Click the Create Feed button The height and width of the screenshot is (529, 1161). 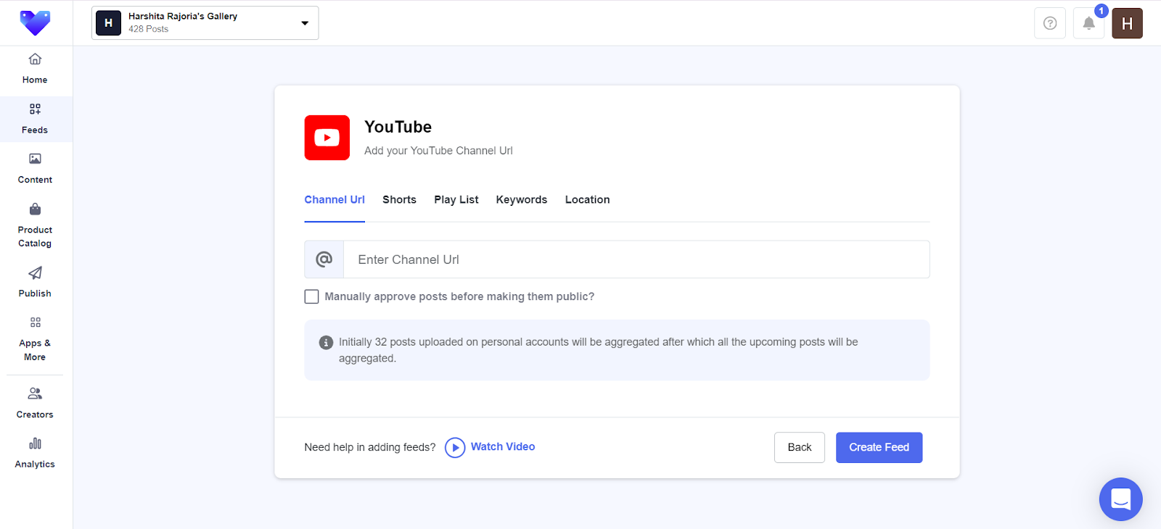click(879, 448)
